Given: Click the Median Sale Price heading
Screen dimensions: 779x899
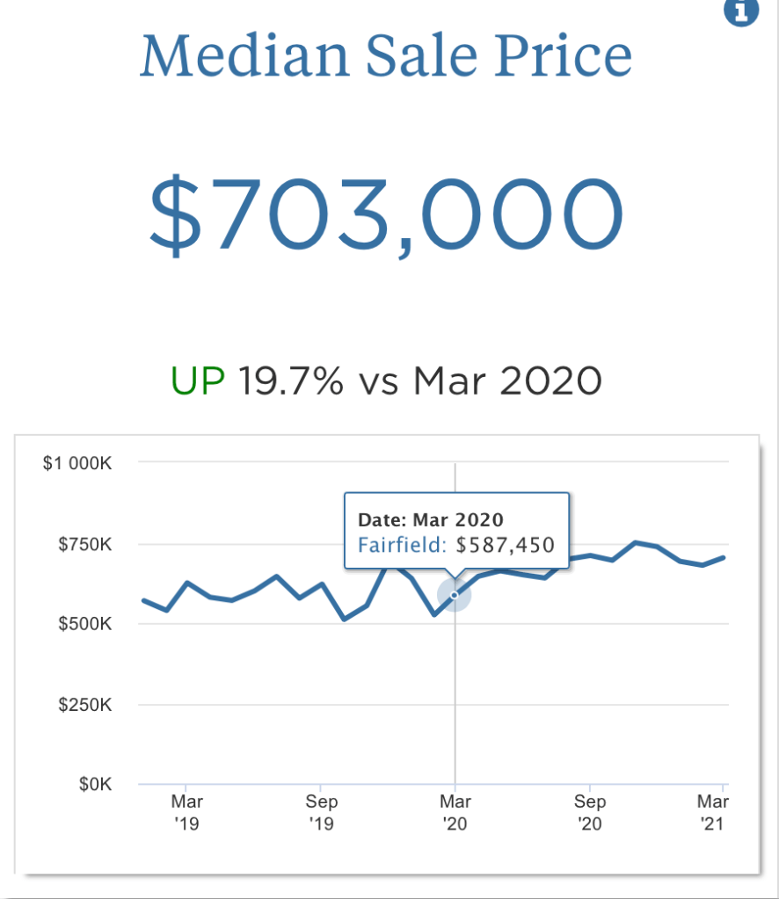Looking at the screenshot, I should [386, 56].
